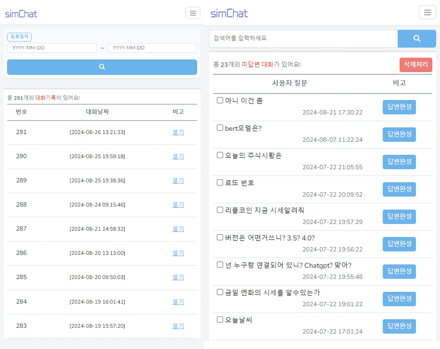Click question text '오늘의 주식시황은'

coord(253,155)
